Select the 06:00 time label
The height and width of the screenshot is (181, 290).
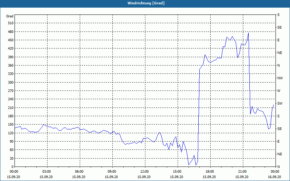(79, 172)
